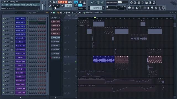Select the playlist Delete tool

(64, 13)
